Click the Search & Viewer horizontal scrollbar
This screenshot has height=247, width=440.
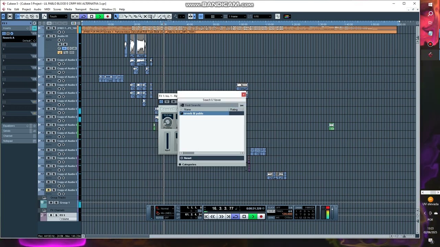[211, 153]
